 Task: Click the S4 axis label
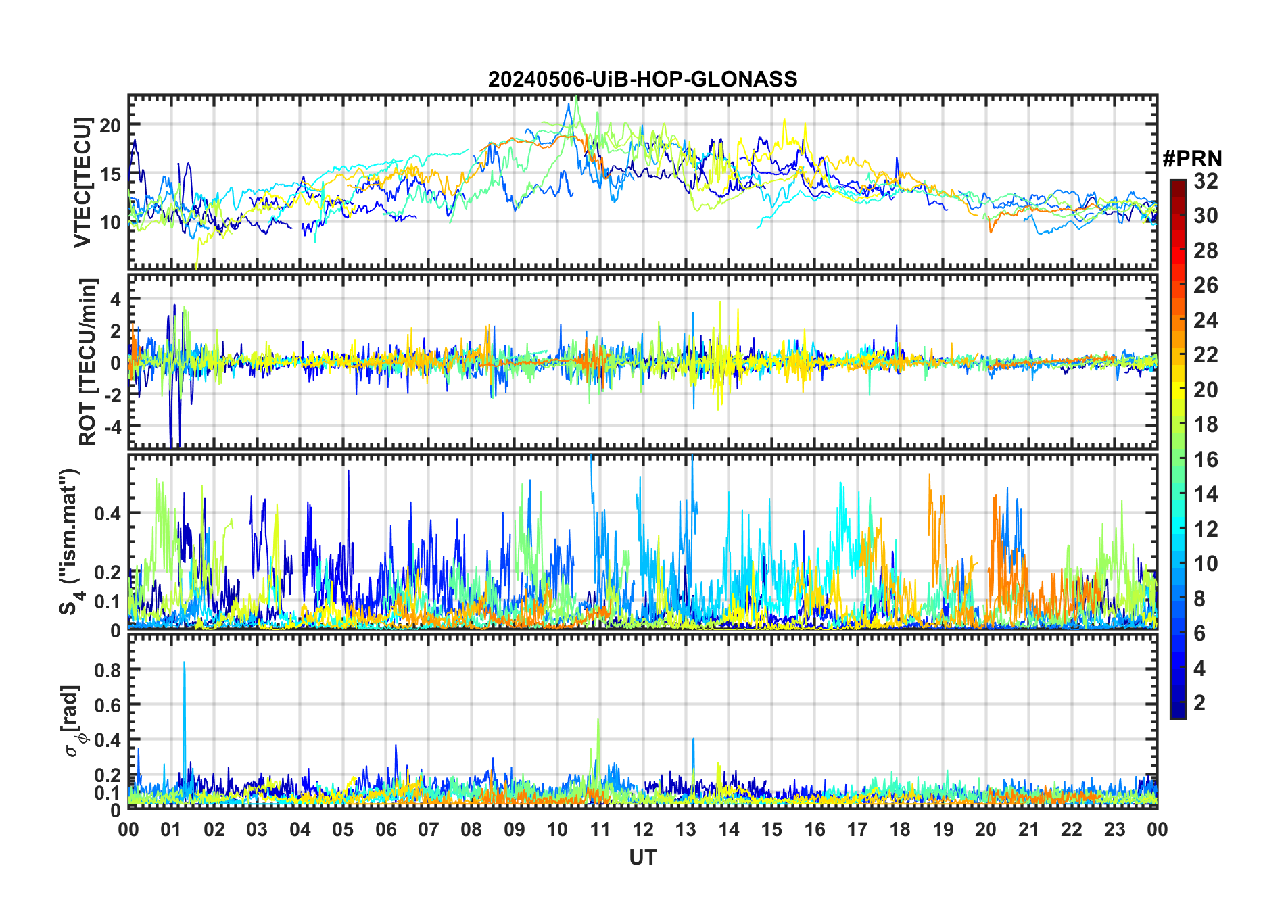coord(70,542)
